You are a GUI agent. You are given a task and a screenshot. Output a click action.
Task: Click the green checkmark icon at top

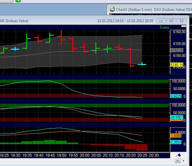[x=18, y=2]
